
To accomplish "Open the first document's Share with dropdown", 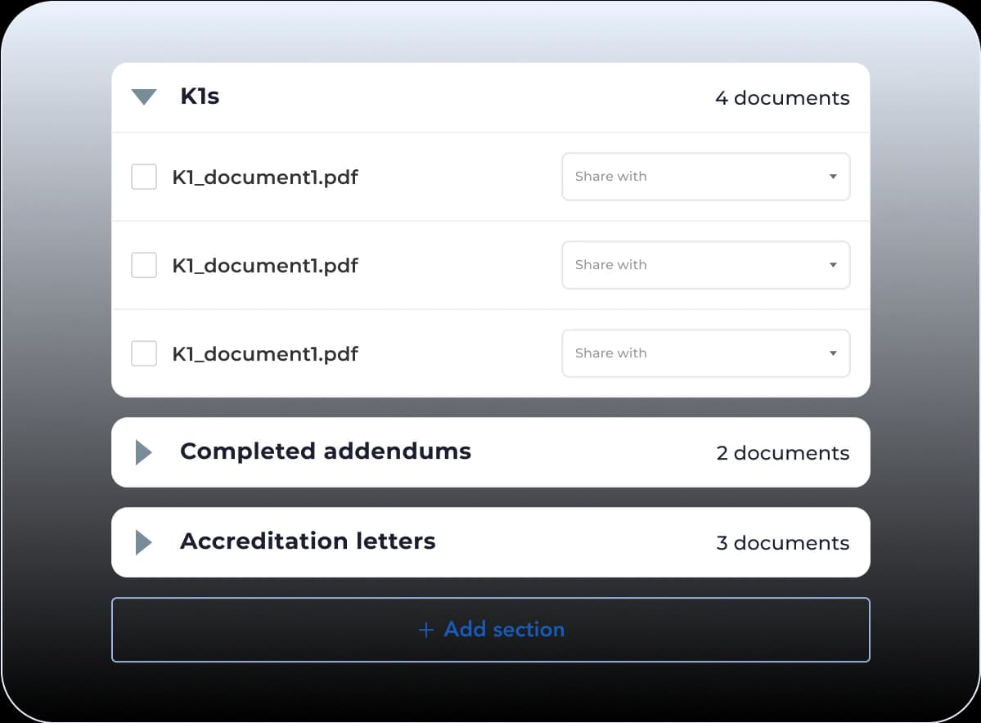I will 705,177.
